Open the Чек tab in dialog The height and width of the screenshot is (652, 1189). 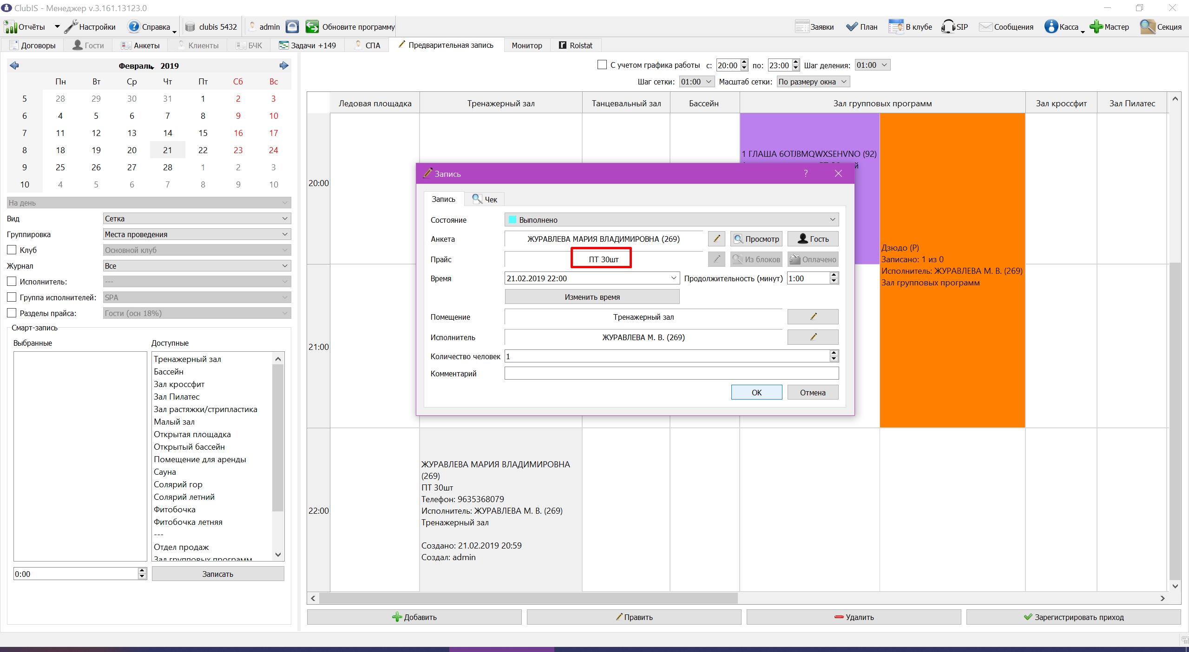point(485,199)
